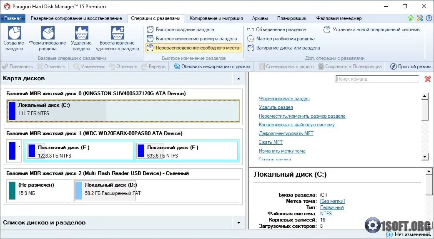Click the info icon in status bar

(x=389, y=234)
